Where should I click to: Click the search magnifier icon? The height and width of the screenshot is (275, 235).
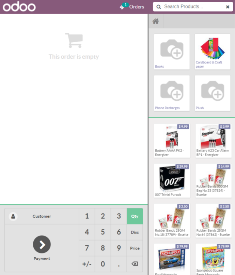(x=158, y=7)
